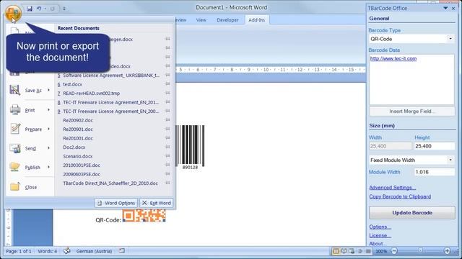Click the 100% zoom level
Image resolution: width=462 pixels, height=259 pixels.
pyautogui.click(x=381, y=251)
